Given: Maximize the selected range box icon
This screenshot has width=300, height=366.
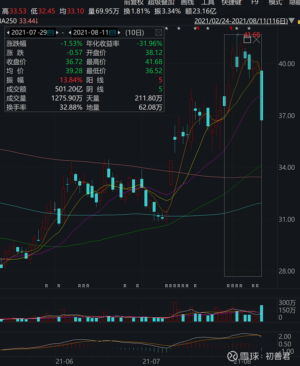Looking at the screenshot, I should (x=247, y=39).
